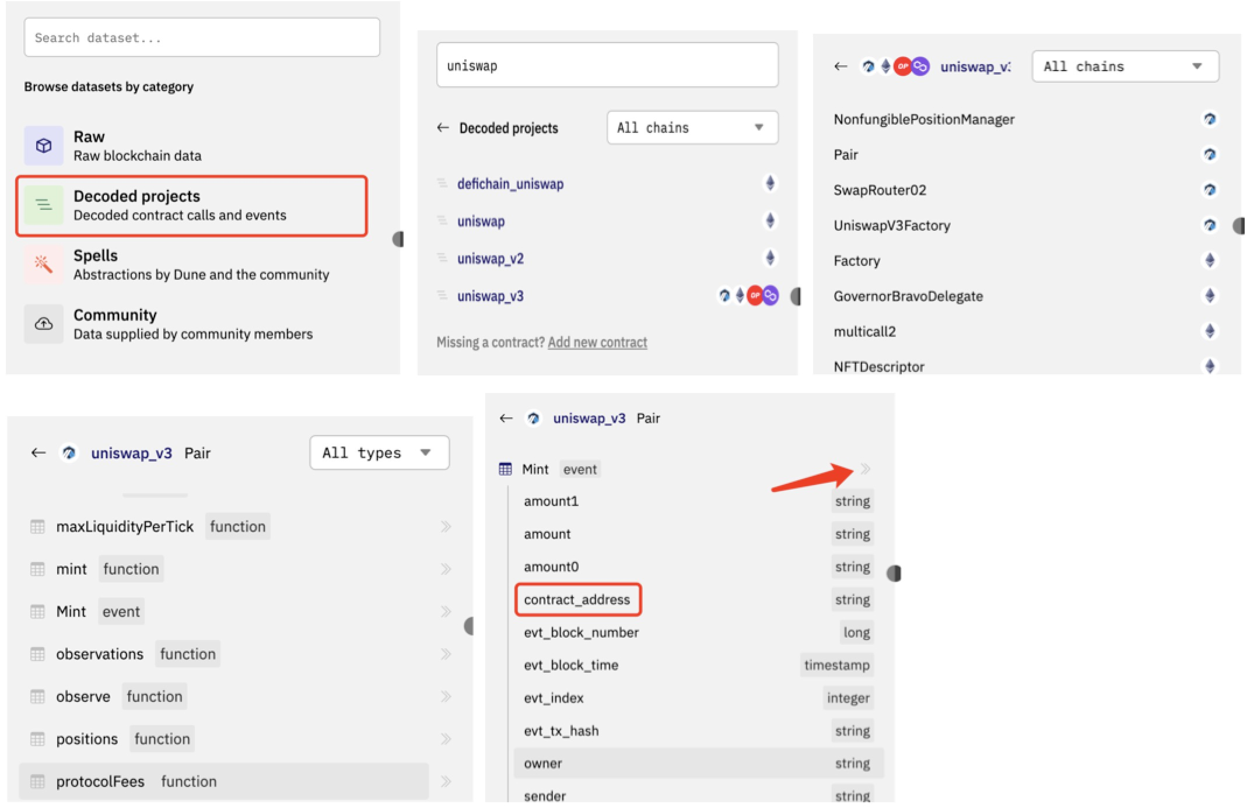The width and height of the screenshot is (1254, 808).
Task: Click double chevron beside Mint event header
Action: (x=866, y=469)
